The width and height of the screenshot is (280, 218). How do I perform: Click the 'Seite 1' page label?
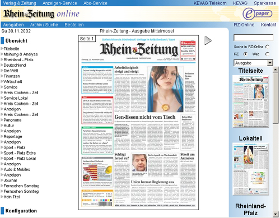(87, 39)
